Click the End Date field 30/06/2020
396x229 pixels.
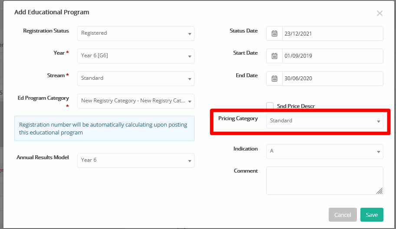click(333, 79)
